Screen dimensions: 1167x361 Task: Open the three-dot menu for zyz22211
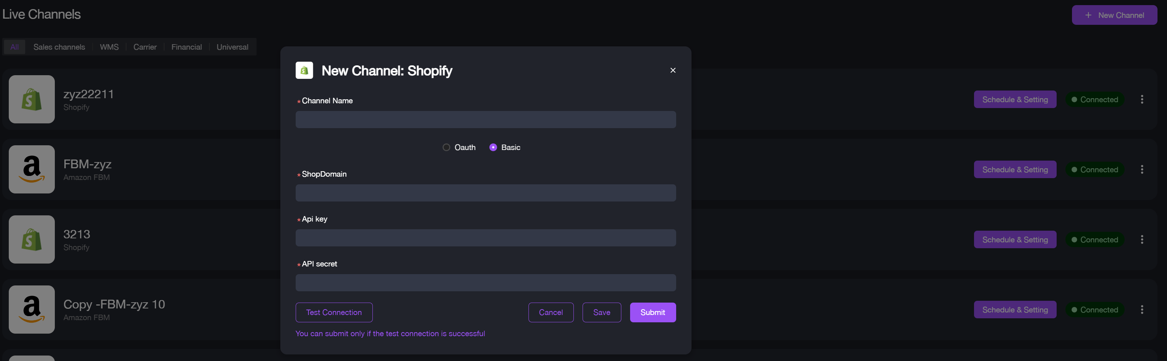click(1143, 99)
